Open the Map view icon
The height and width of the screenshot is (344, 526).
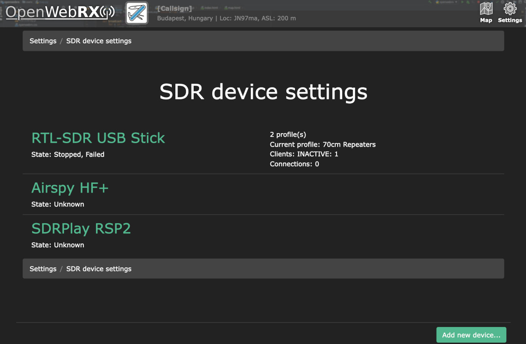coord(486,13)
